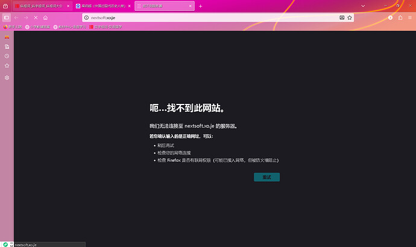This screenshot has height=247, width=416.
Task: Go back to the previous page
Action: (16, 18)
